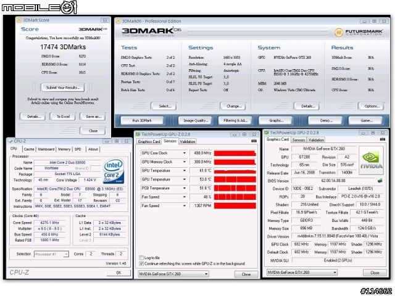Click NVIDIA SLI Enabled (2 GPUs) field
This screenshot has height=296, width=395.
coord(338,260)
